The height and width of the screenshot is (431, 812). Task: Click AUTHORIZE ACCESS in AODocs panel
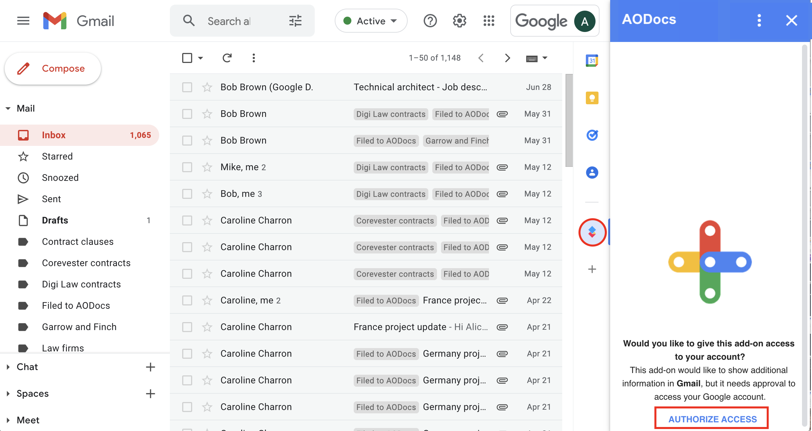pos(712,419)
